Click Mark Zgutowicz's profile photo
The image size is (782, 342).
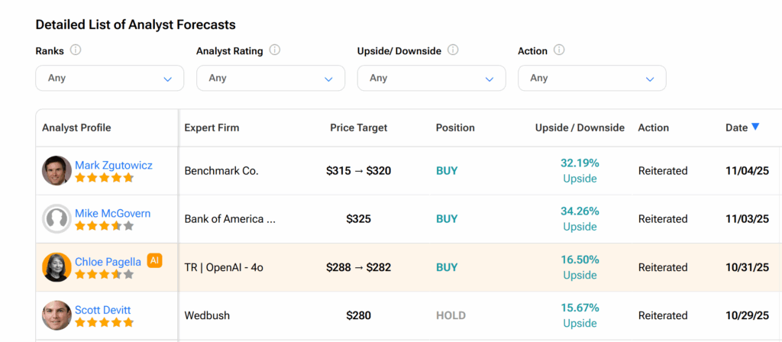[x=57, y=170]
